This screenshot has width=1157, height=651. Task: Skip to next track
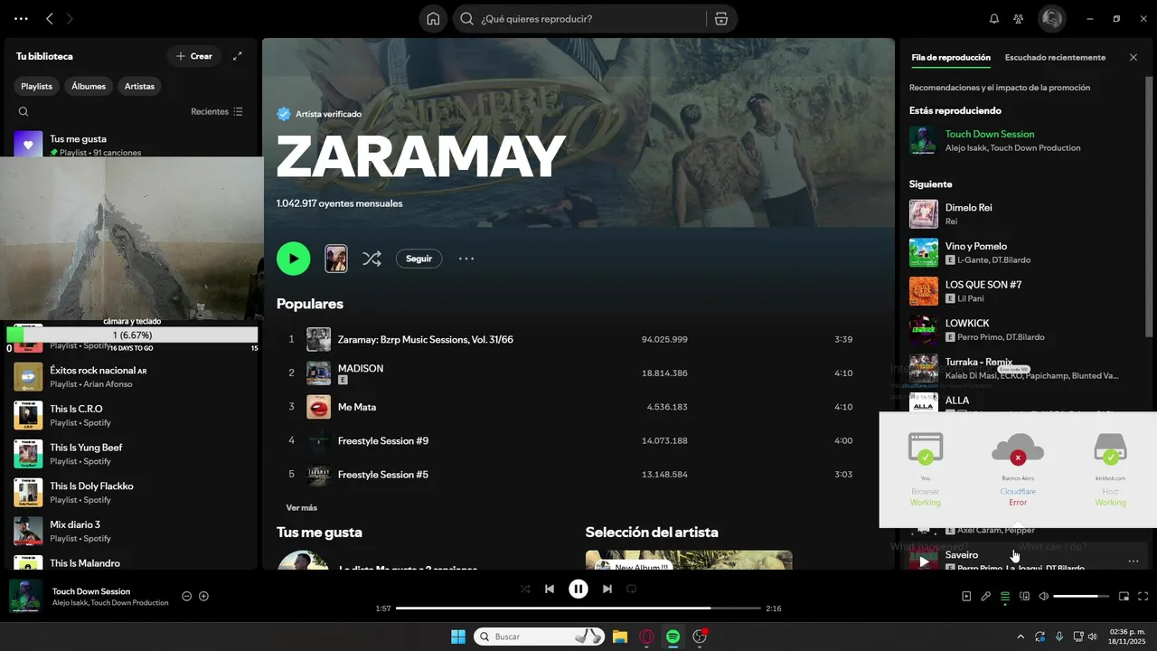[x=607, y=590]
